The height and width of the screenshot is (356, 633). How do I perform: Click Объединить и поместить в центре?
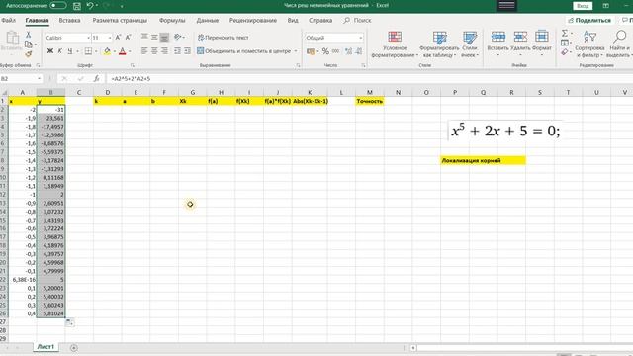[x=244, y=51]
